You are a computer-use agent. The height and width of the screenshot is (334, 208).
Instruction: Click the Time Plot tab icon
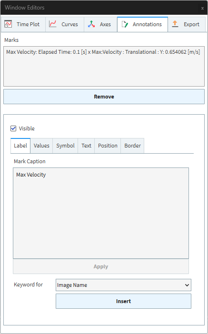[8, 24]
